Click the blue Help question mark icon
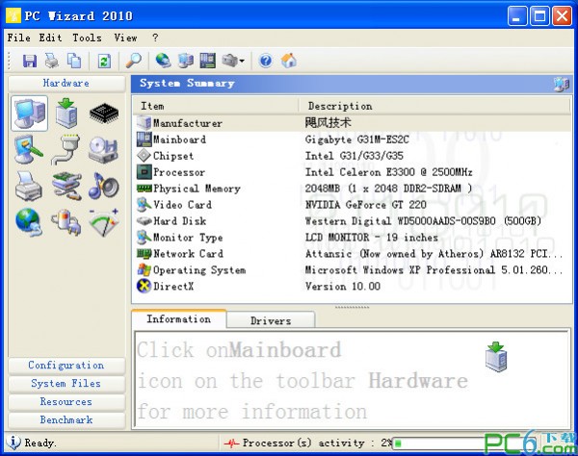Image resolution: width=578 pixels, height=456 pixels. tap(266, 61)
